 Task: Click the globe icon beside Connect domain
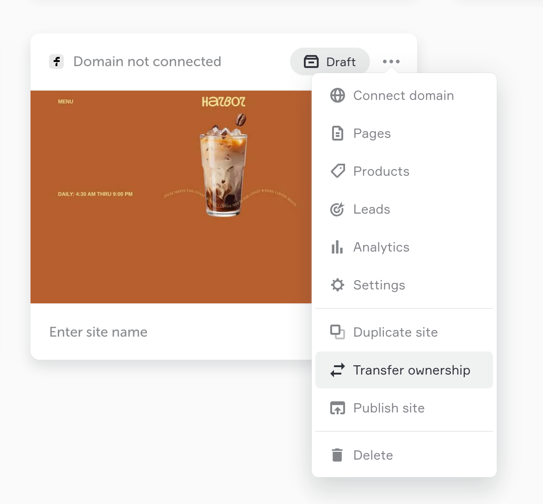point(337,96)
